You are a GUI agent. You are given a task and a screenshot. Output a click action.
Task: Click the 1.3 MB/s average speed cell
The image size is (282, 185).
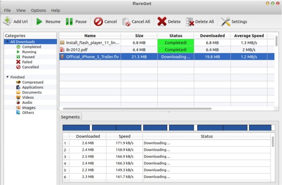point(249,43)
